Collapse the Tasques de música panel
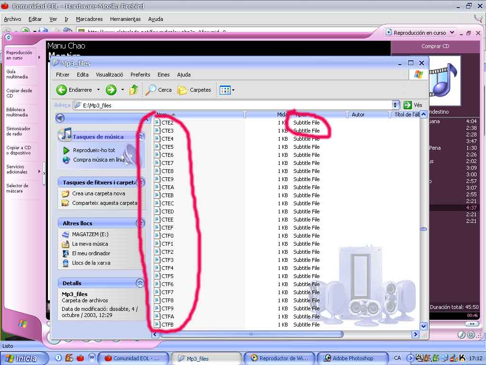This screenshot has width=486, height=365. point(141,136)
